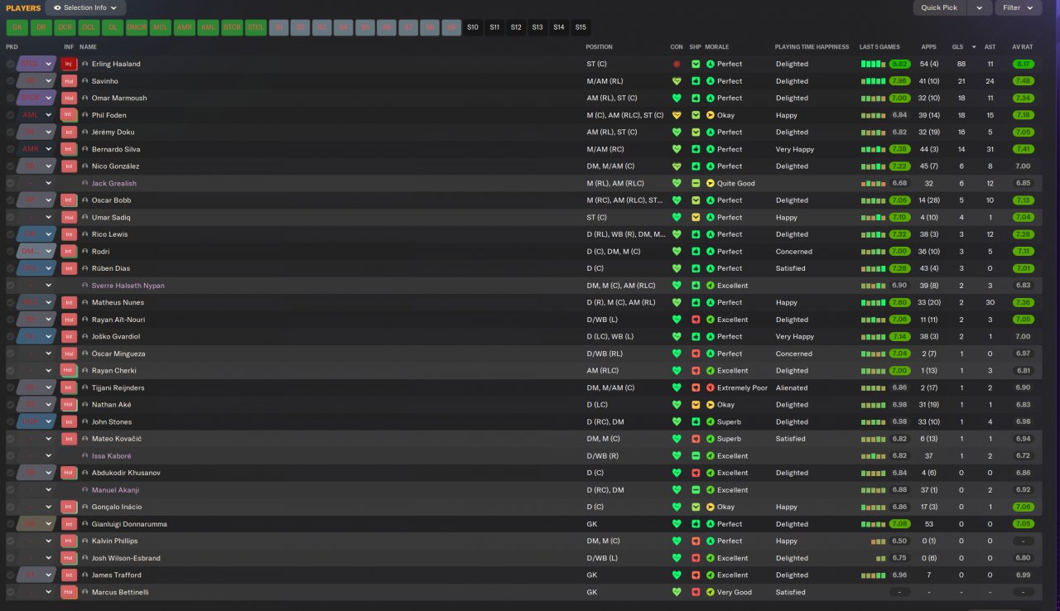
Task: Sort by the NAME column header
Action: (88, 46)
